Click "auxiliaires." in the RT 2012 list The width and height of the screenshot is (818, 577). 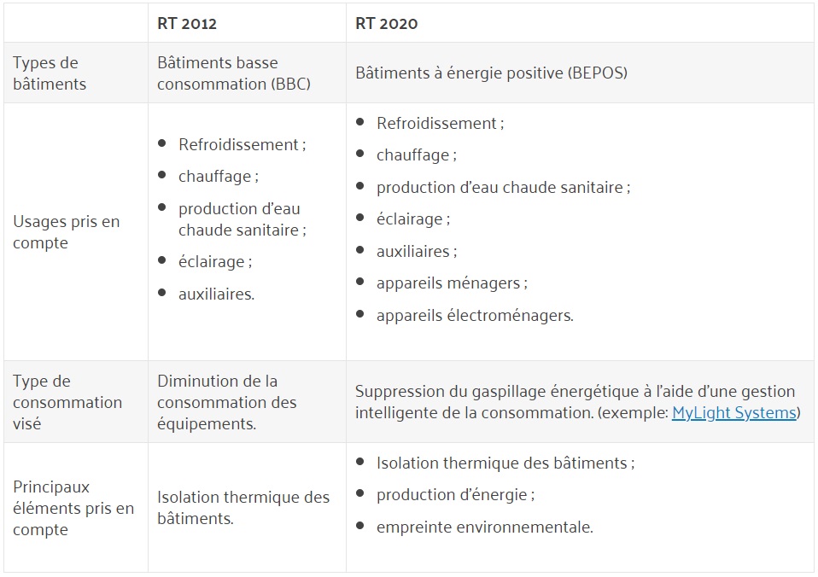pos(216,294)
